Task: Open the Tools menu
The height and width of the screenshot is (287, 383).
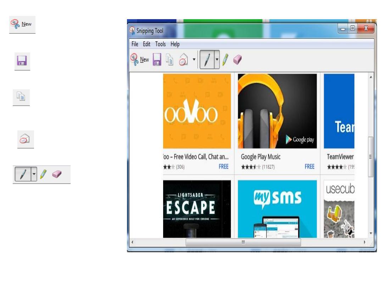Action: (x=161, y=44)
